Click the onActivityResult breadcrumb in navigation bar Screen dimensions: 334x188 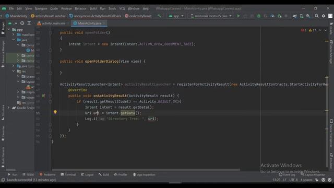pos(138,16)
